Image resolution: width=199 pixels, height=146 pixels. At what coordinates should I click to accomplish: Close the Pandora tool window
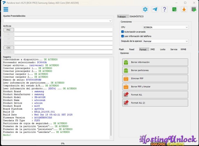194,3
